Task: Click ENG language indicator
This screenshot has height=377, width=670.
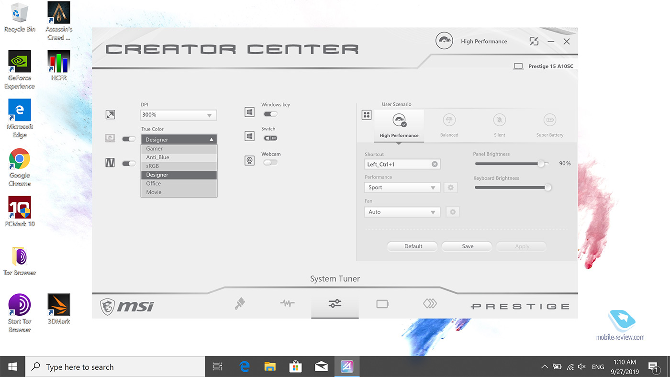Action: point(598,367)
